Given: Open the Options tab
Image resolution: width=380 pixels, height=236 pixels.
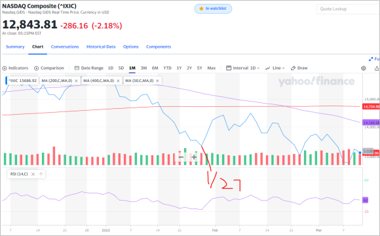Looking at the screenshot, I should pyautogui.click(x=130, y=47).
